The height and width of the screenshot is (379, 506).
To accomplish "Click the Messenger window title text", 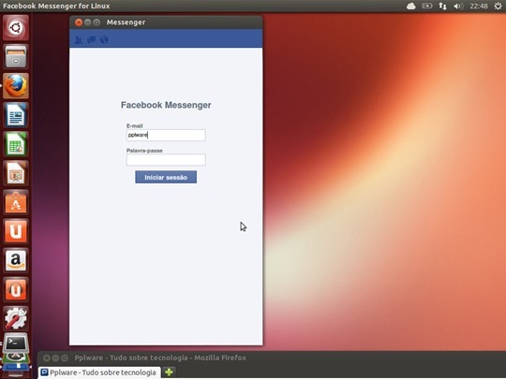I will pos(126,22).
